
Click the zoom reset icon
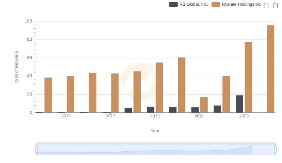click(x=275, y=5)
